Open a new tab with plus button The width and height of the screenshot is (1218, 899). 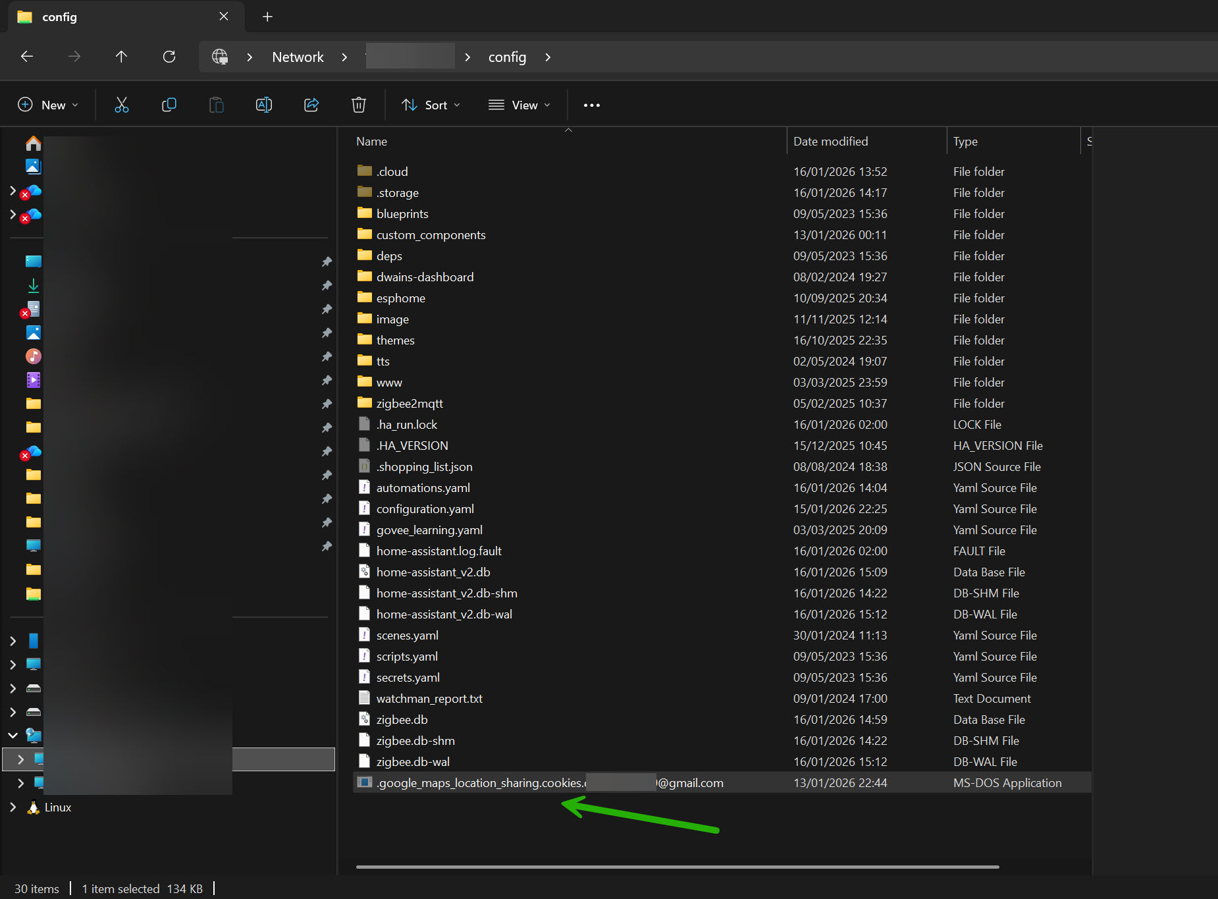(x=267, y=17)
